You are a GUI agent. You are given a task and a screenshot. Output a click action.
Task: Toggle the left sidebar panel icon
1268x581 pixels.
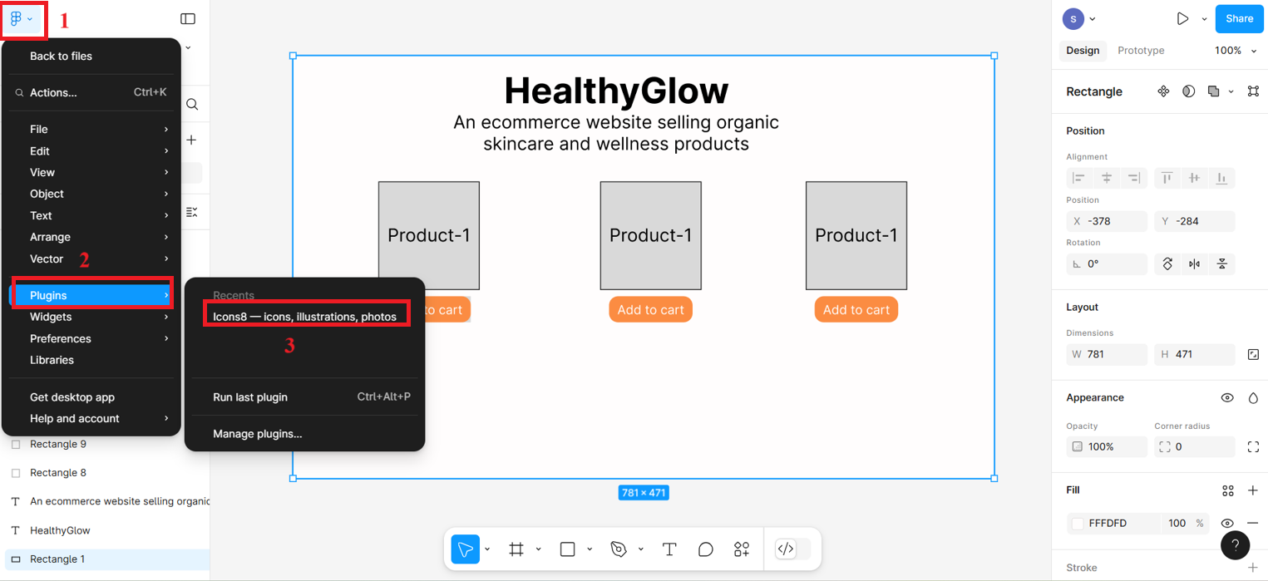coord(188,18)
